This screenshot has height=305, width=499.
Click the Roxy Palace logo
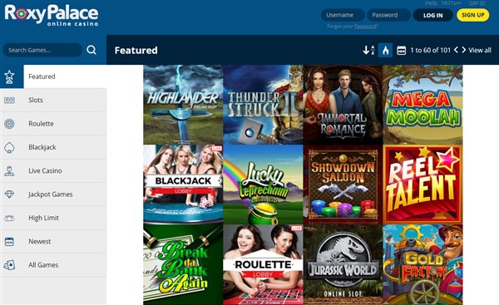[52, 15]
